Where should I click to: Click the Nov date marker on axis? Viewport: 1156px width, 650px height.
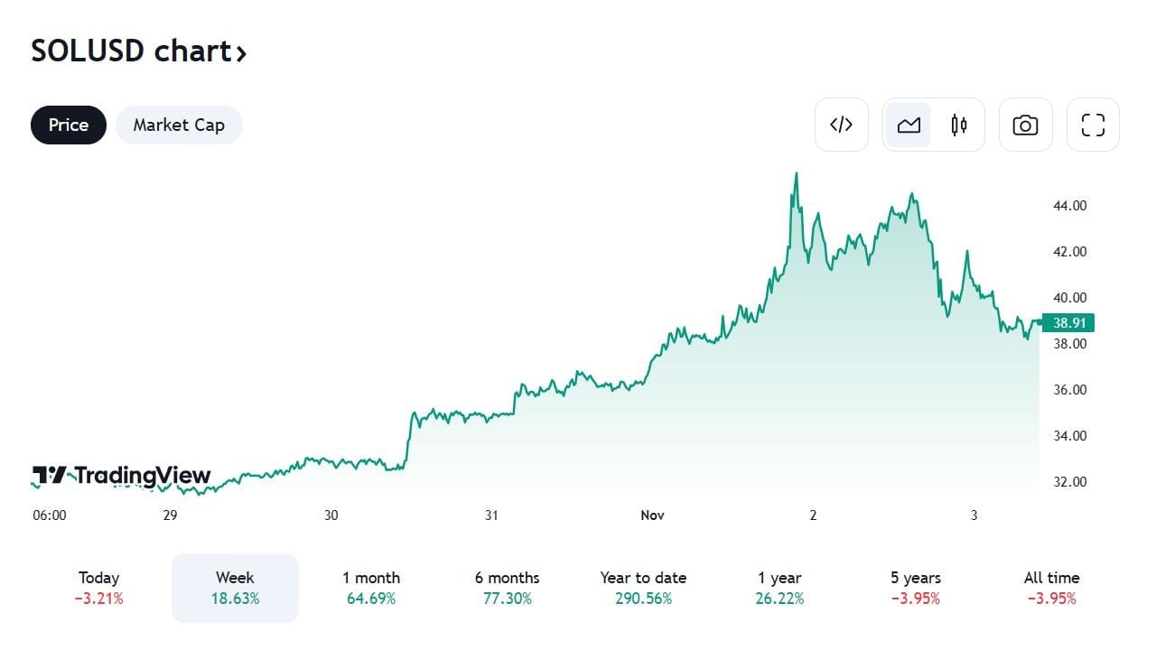[x=652, y=515]
